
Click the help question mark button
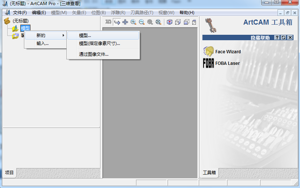pos(277,37)
